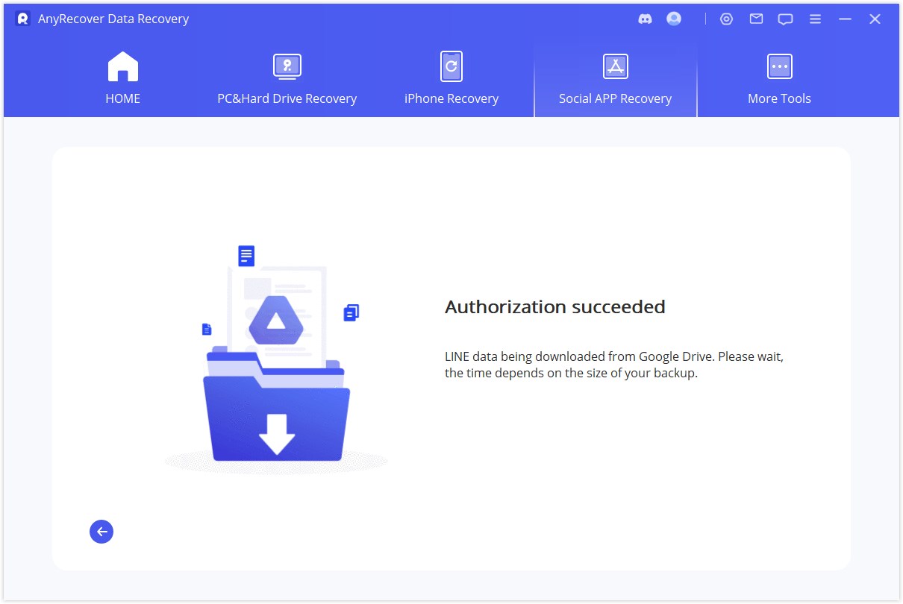Open the chat support bubble icon
The height and width of the screenshot is (604, 903).
[785, 19]
